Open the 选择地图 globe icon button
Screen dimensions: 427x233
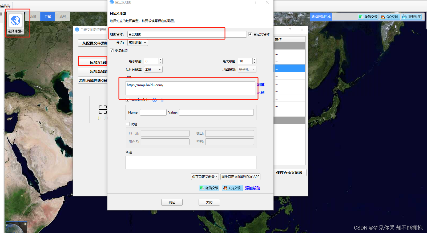pos(15,24)
